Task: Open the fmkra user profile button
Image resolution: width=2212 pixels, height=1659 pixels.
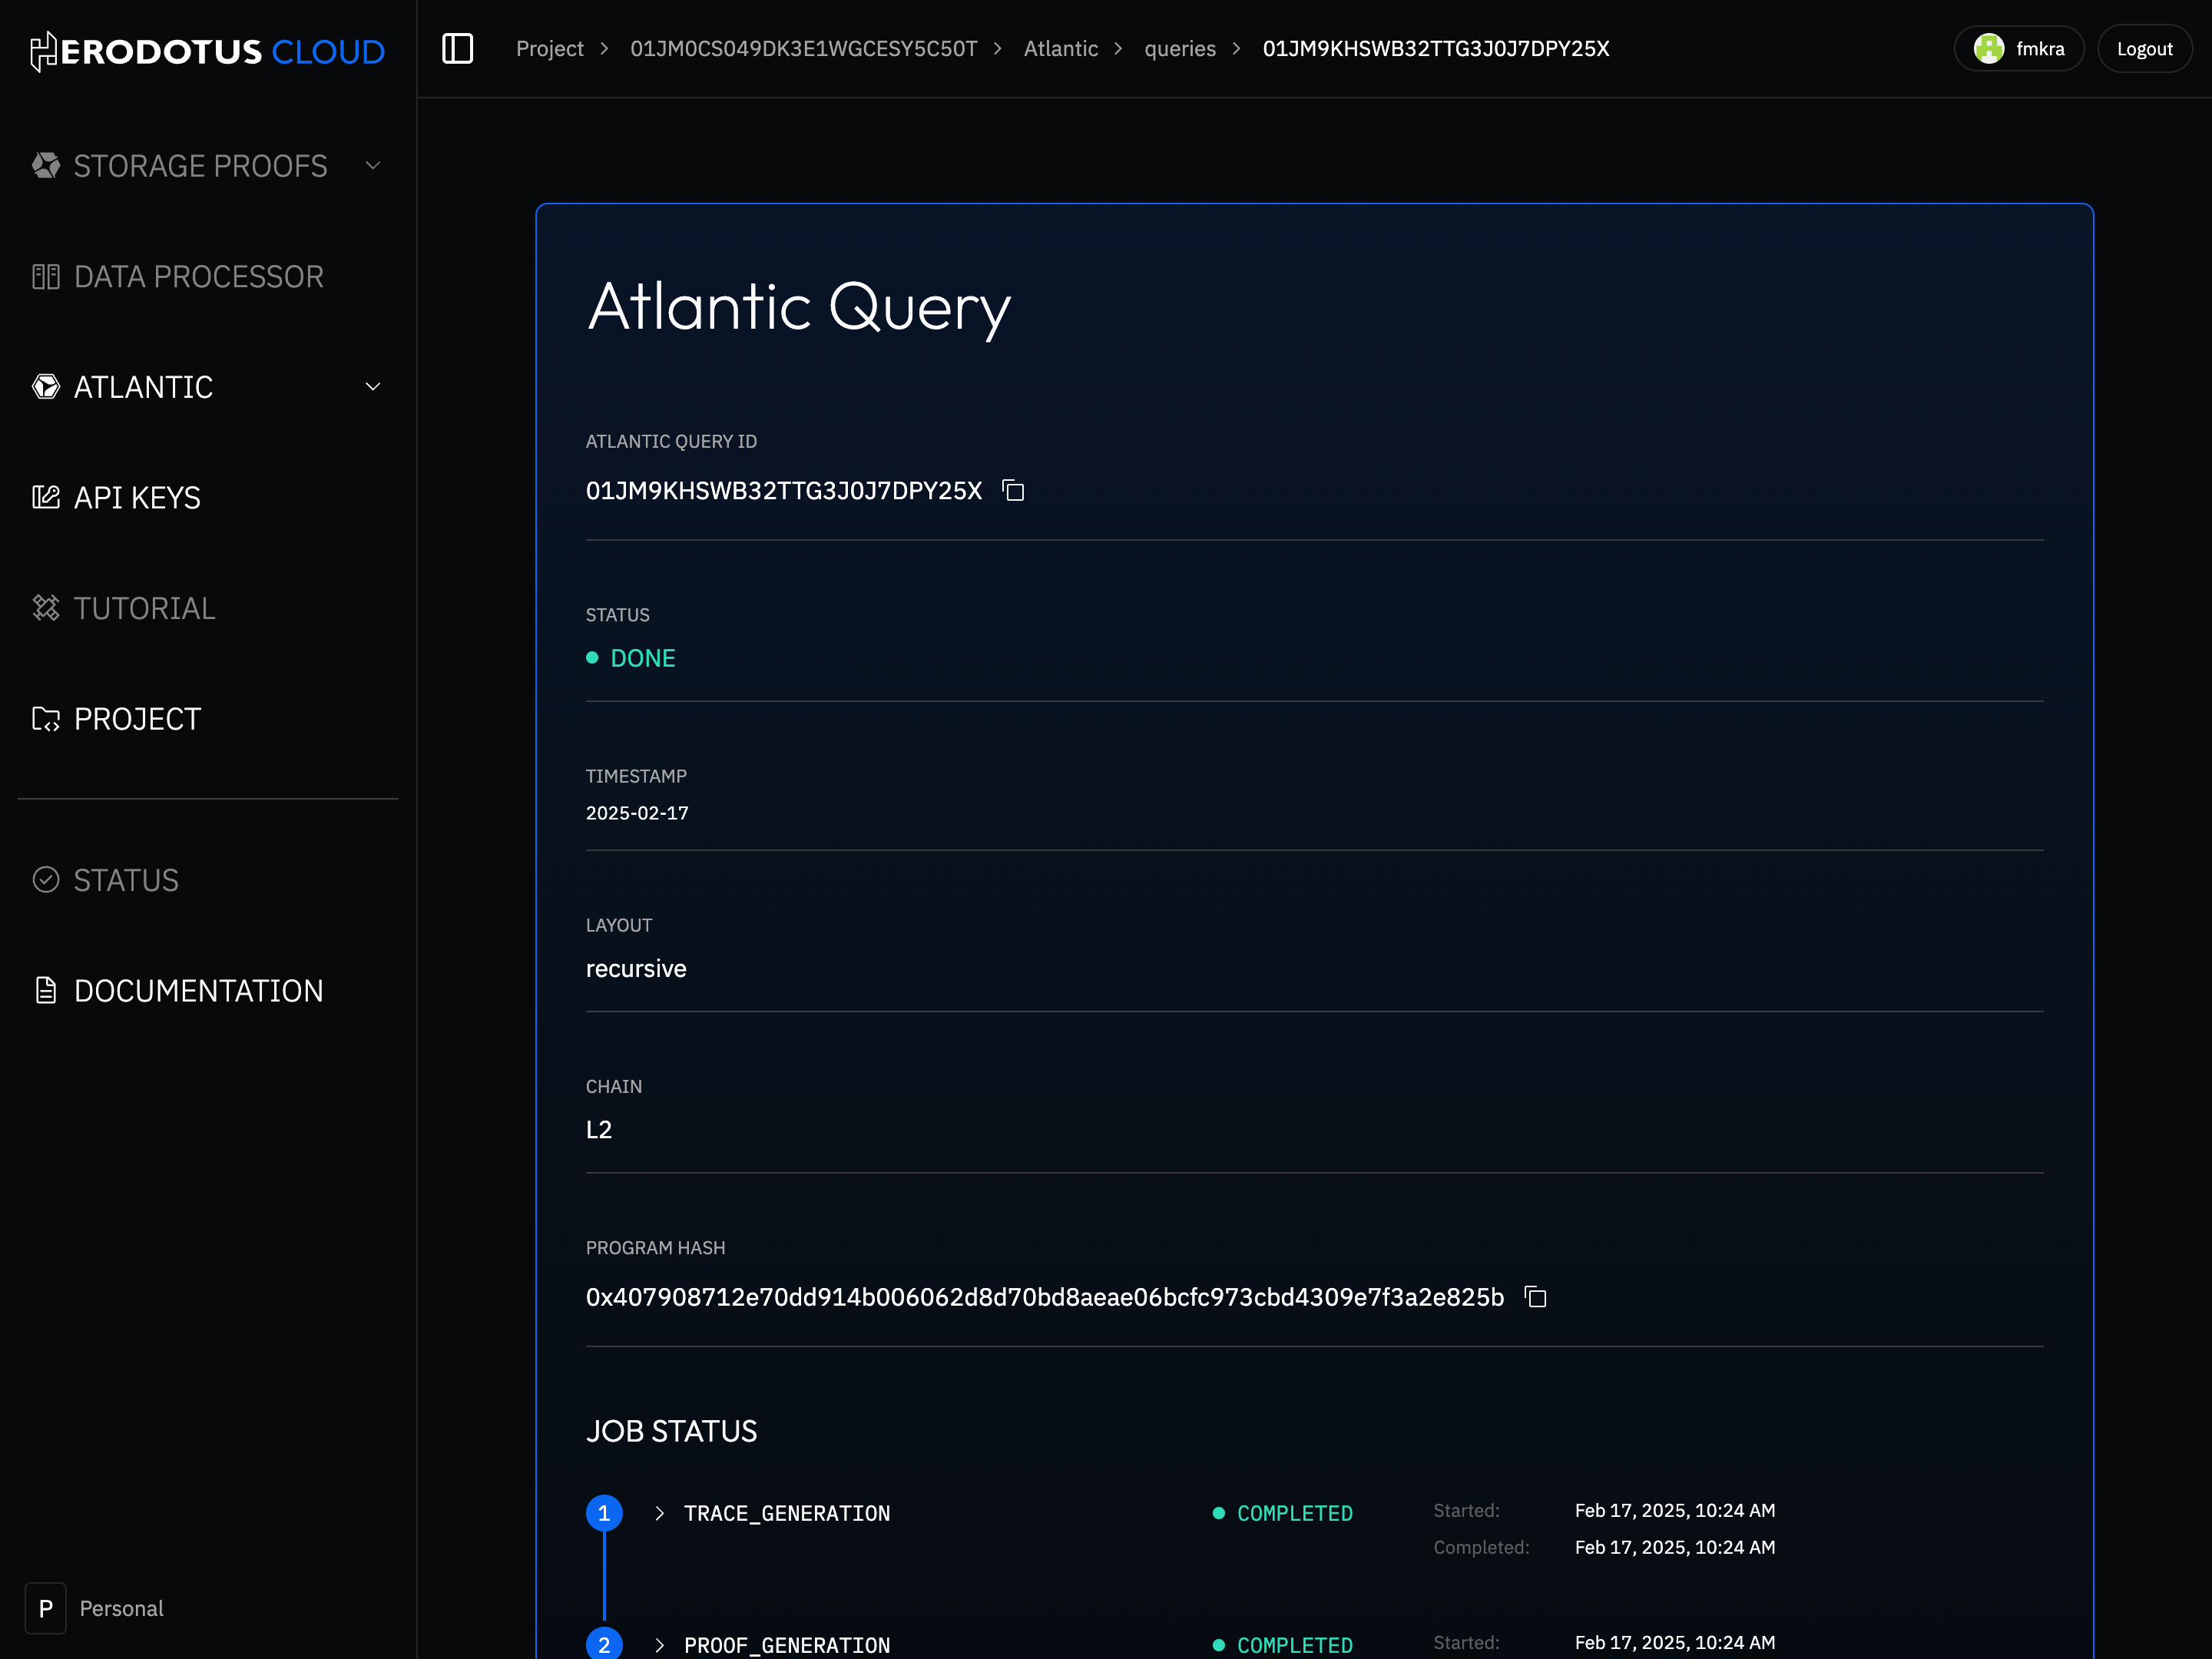Action: [x=2018, y=48]
